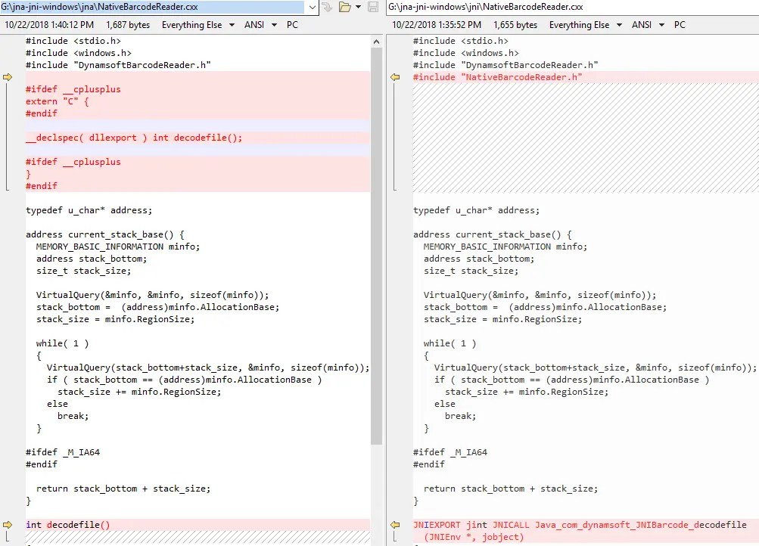Click inside the left file path field
Viewport: 759px width, 546px height.
(151, 7)
